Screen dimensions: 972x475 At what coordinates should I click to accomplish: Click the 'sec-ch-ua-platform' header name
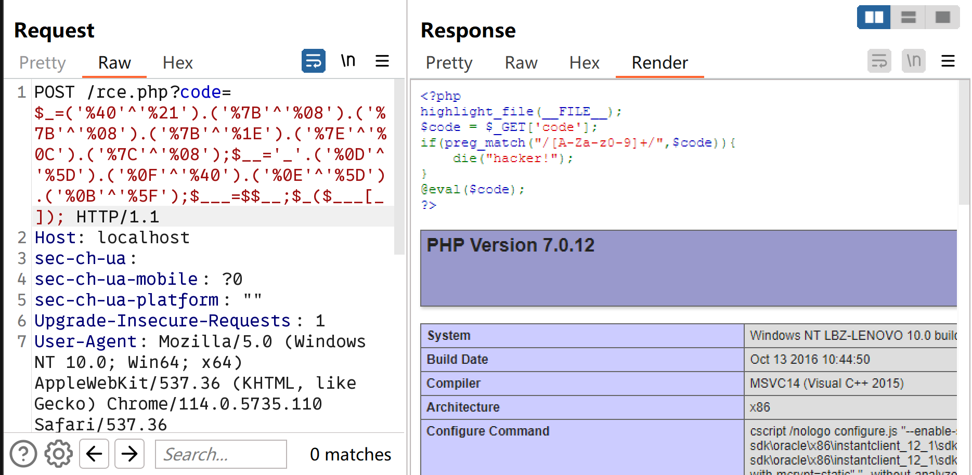click(x=126, y=300)
